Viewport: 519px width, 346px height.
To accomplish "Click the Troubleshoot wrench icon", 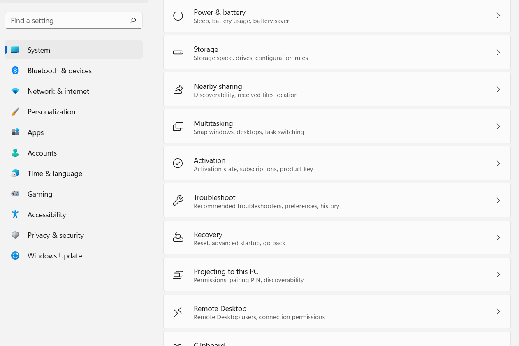I will click(x=178, y=201).
